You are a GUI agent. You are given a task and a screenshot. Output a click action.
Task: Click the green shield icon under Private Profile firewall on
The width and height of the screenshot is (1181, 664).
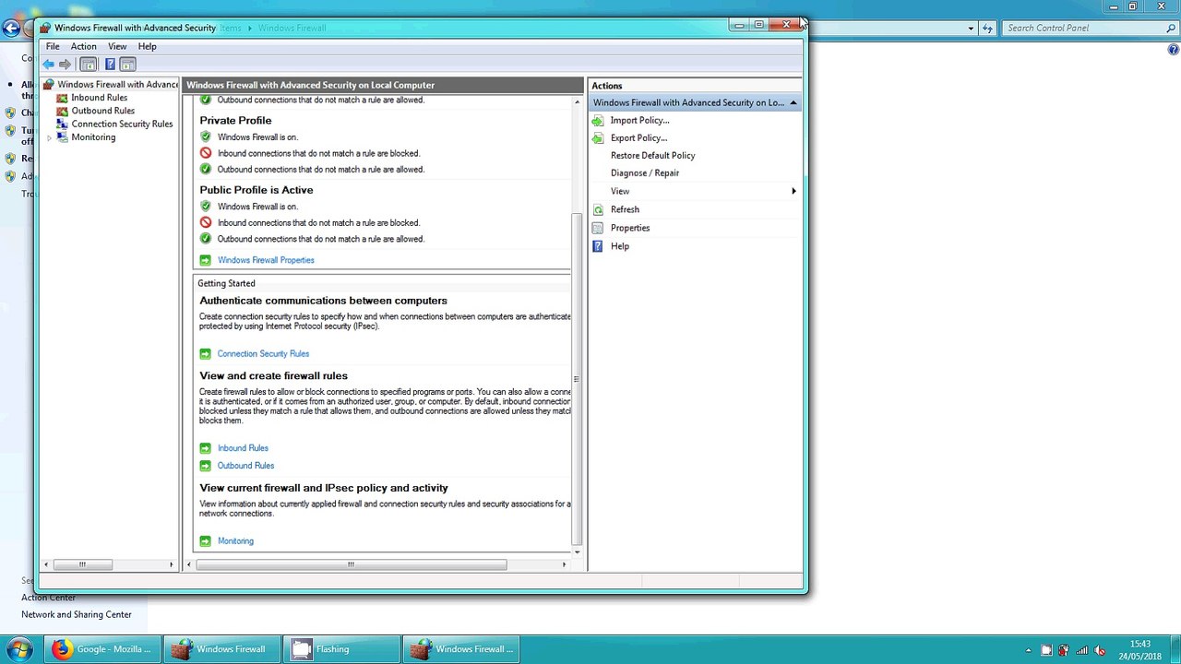[206, 137]
